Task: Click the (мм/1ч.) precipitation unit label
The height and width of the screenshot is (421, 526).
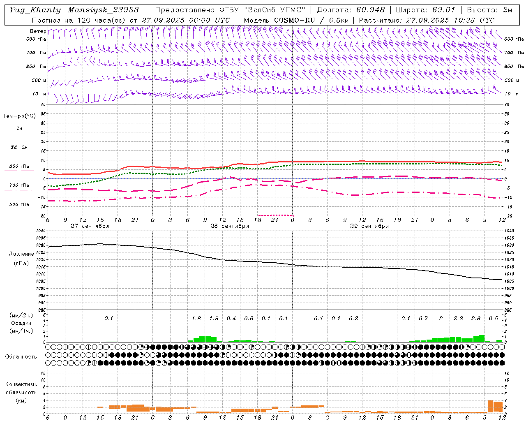Action: click(21, 331)
